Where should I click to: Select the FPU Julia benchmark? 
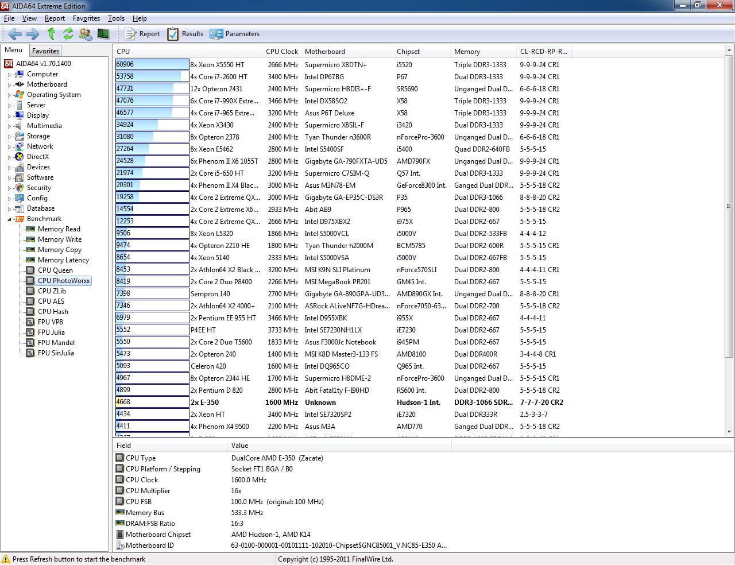51,332
